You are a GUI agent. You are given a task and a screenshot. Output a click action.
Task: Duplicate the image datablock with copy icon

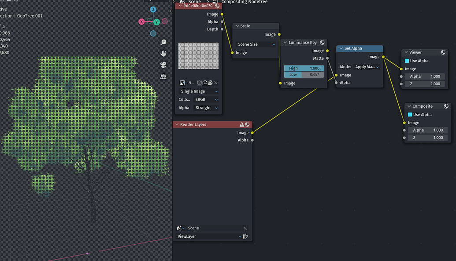coord(205,83)
